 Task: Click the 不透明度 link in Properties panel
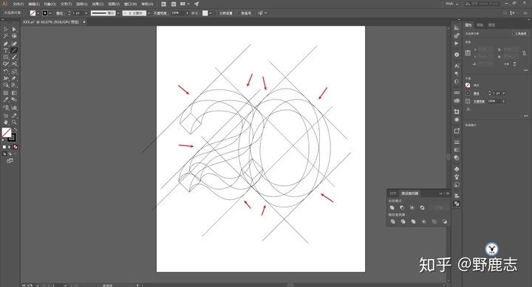[x=479, y=101]
